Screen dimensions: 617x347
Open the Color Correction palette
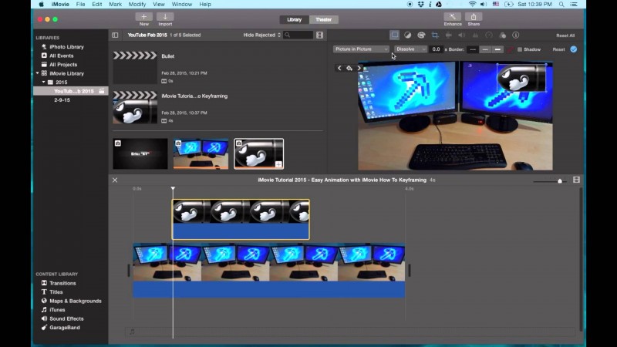coord(421,35)
